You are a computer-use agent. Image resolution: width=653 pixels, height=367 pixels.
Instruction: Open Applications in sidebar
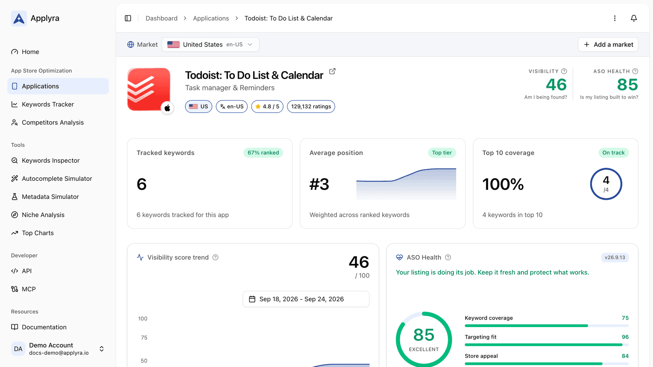pyautogui.click(x=58, y=86)
